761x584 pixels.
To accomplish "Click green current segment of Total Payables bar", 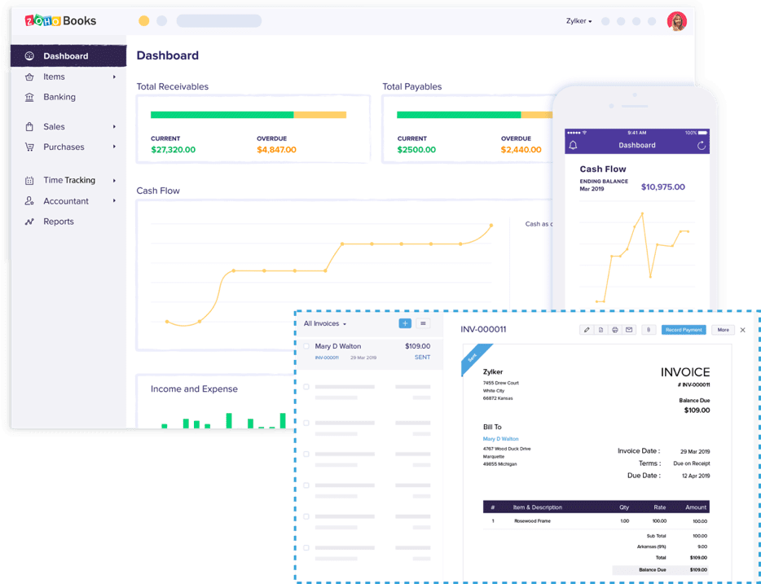I will pos(459,115).
